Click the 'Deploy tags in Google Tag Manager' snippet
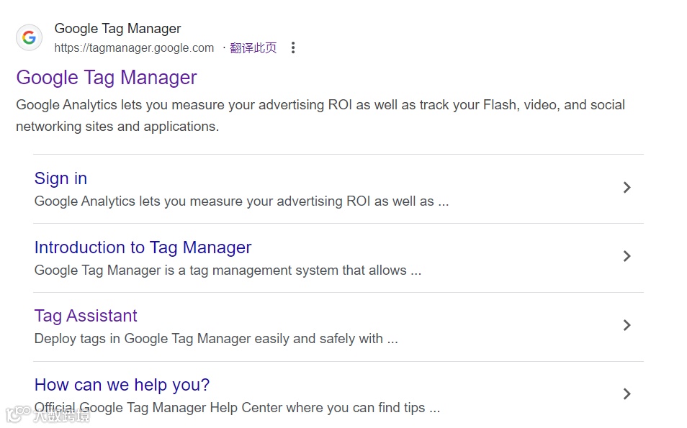Viewport: 687px width, 428px height. [x=216, y=339]
